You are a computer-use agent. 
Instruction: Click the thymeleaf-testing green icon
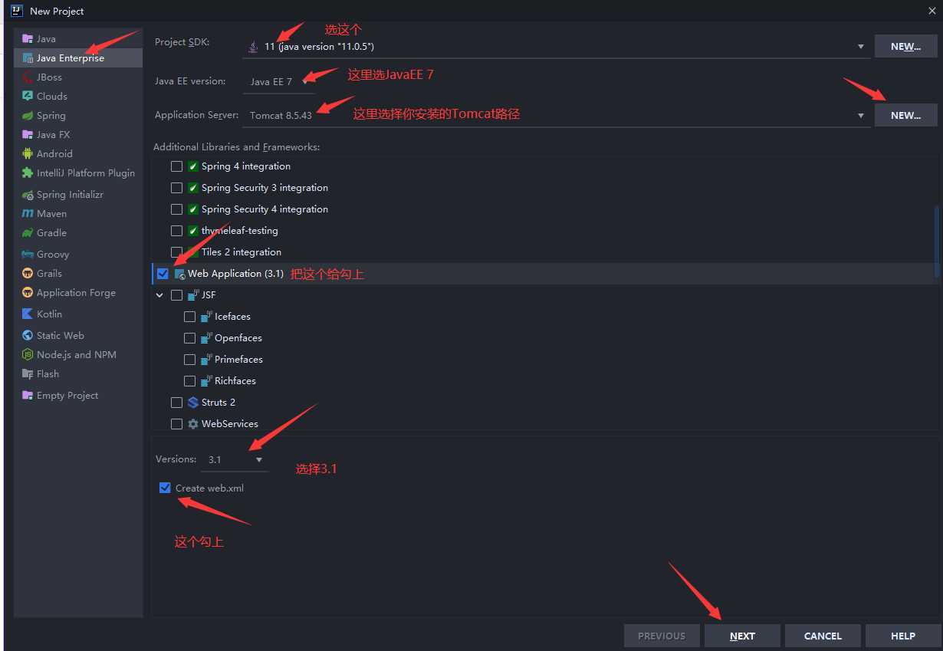click(193, 231)
